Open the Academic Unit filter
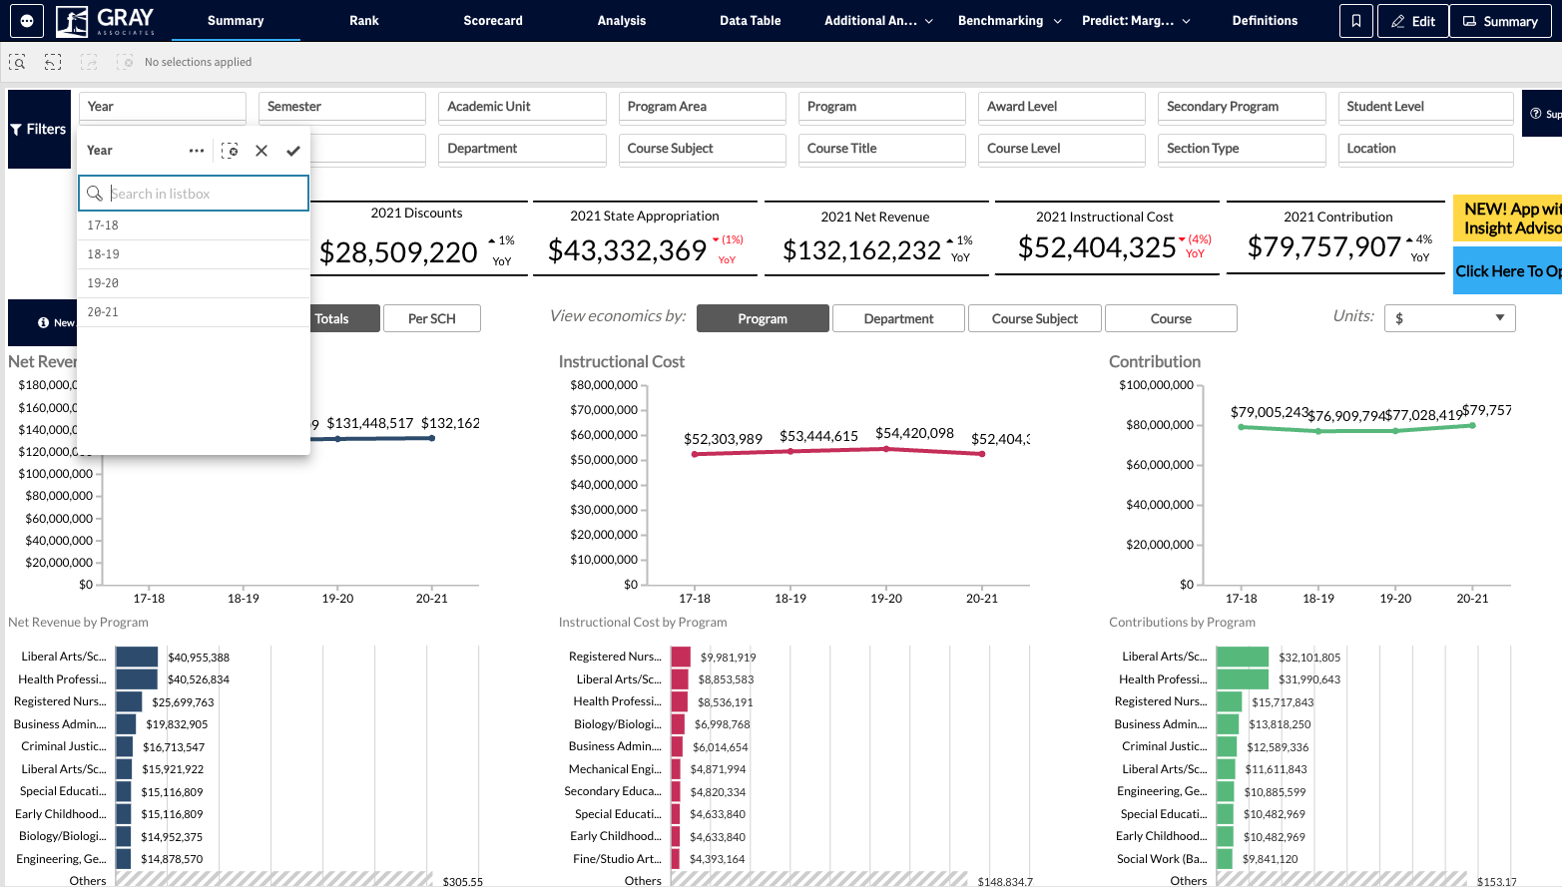Viewport: 1562px width, 887px height. 522,107
